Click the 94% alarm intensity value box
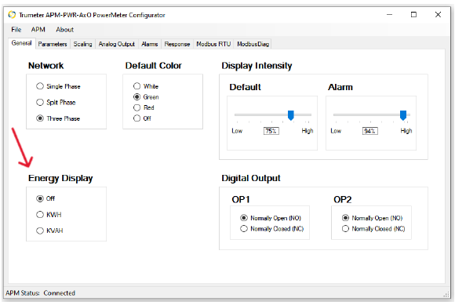 [370, 131]
